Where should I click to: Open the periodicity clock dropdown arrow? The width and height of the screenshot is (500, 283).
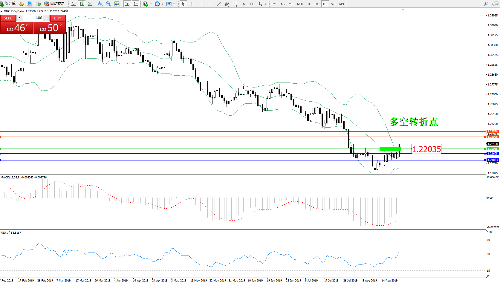pyautogui.click(x=162, y=4)
